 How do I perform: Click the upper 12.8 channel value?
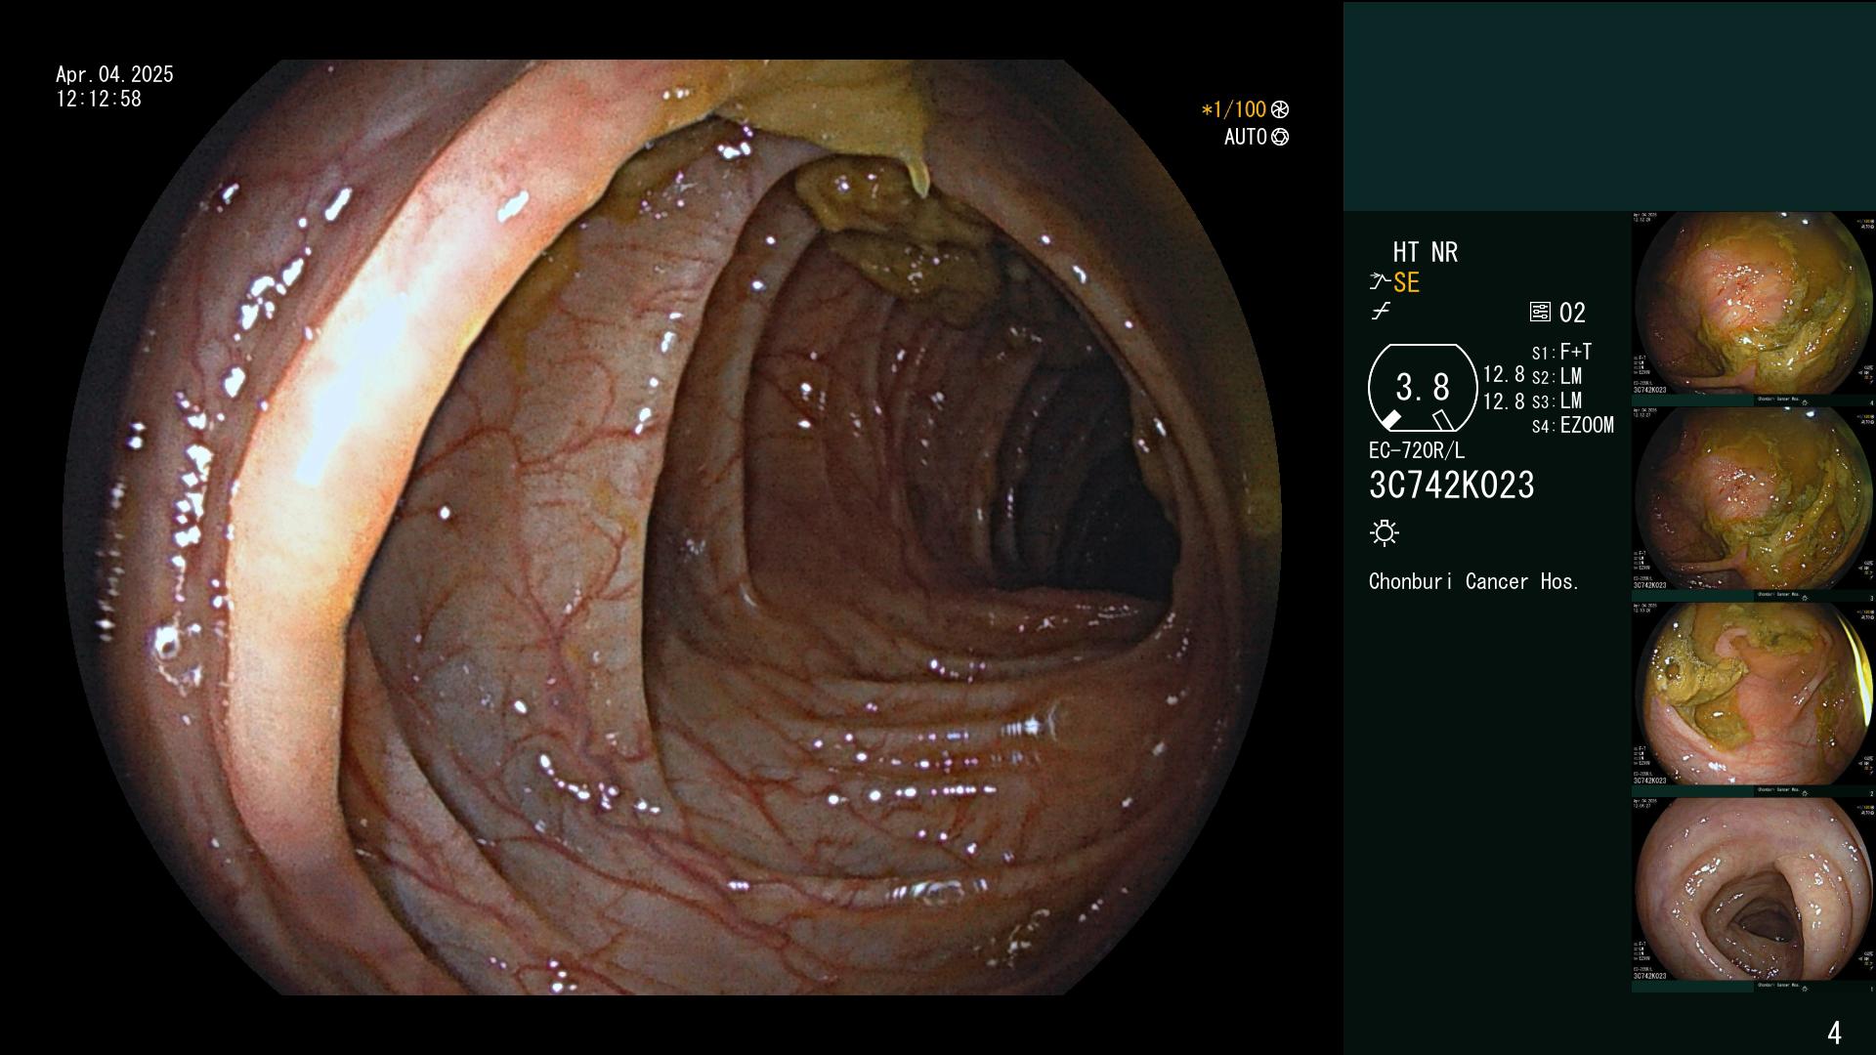click(1504, 375)
